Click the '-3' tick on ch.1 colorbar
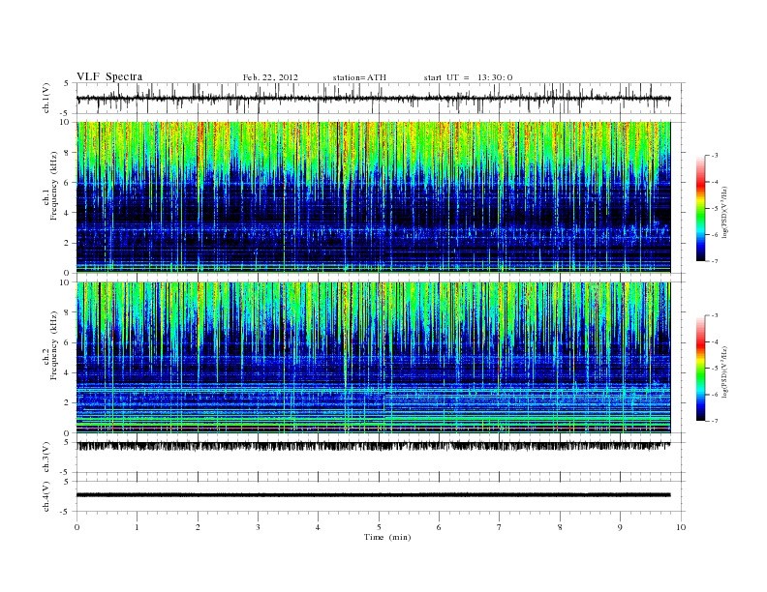767x592 pixels. pyautogui.click(x=715, y=156)
